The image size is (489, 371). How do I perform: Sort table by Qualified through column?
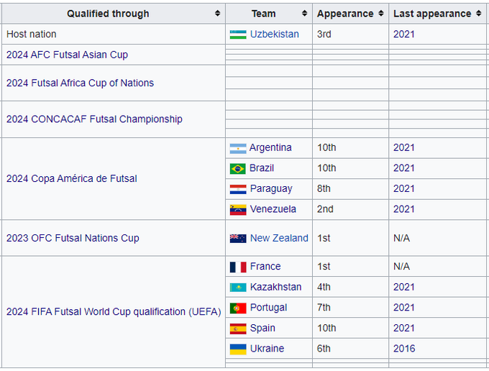[217, 14]
